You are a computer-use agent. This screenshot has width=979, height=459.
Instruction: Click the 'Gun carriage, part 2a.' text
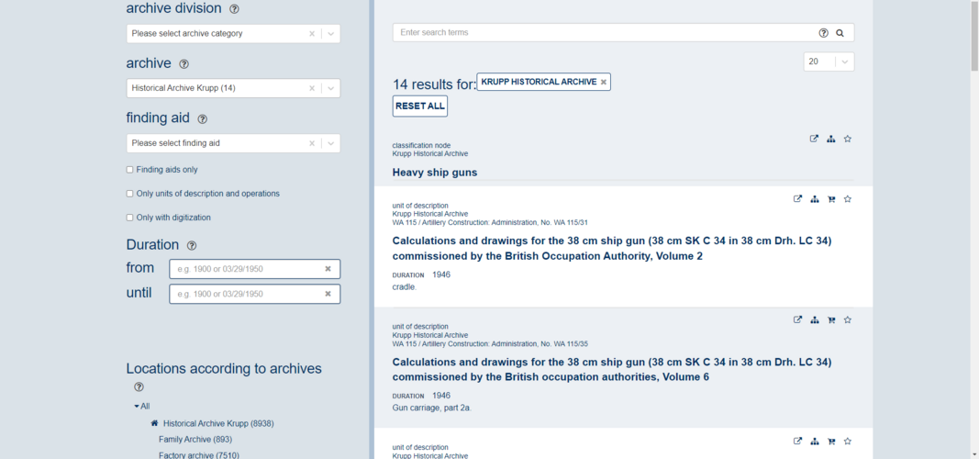tap(431, 408)
